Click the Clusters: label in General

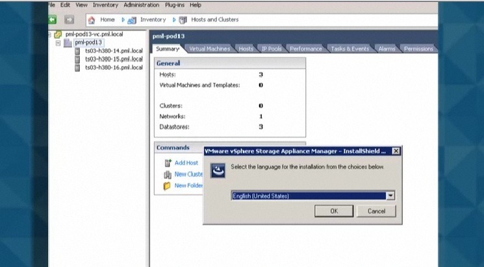[x=171, y=106]
